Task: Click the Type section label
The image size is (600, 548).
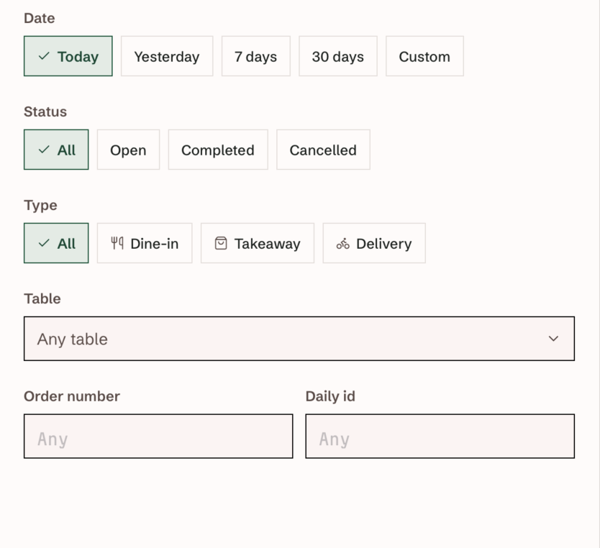Action: pyautogui.click(x=40, y=206)
